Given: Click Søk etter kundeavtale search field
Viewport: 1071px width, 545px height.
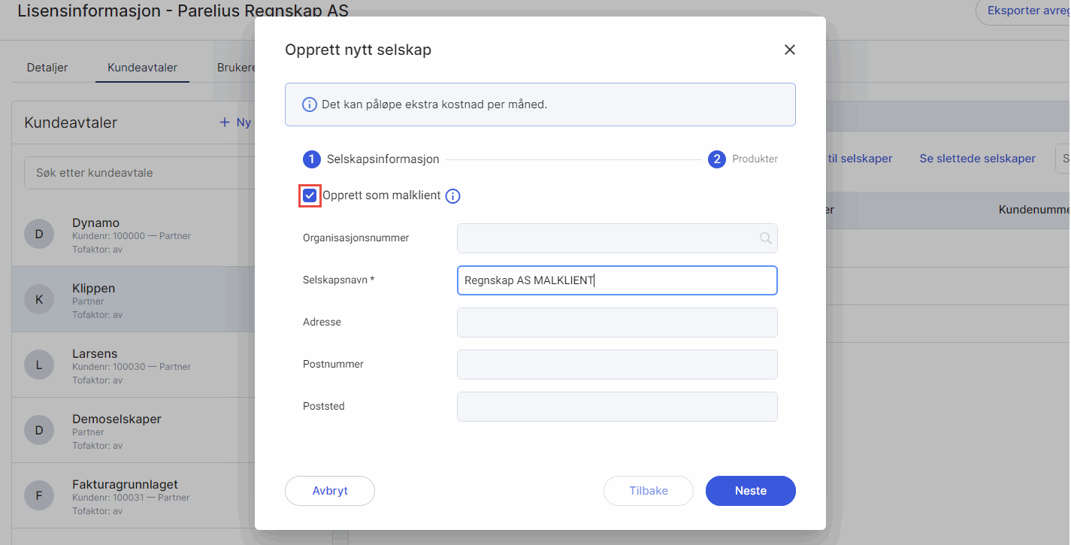Looking at the screenshot, I should pyautogui.click(x=135, y=173).
